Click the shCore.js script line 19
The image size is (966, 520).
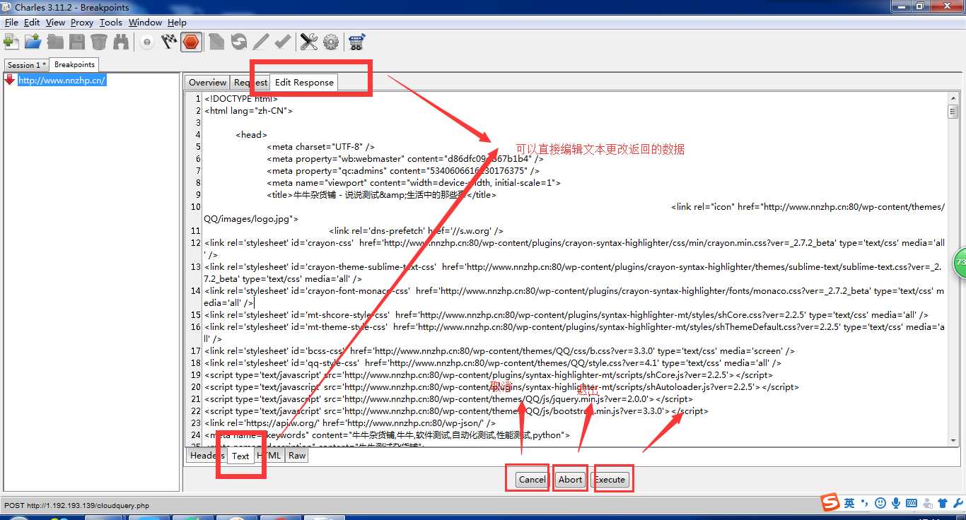click(489, 375)
